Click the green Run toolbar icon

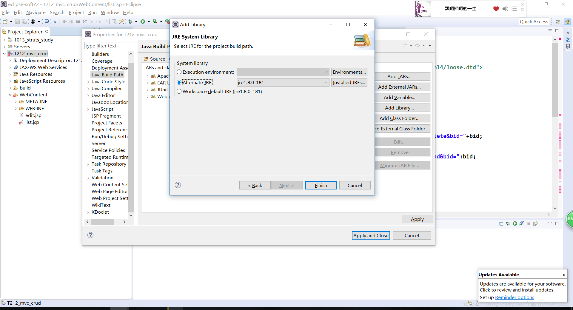pos(143,21)
